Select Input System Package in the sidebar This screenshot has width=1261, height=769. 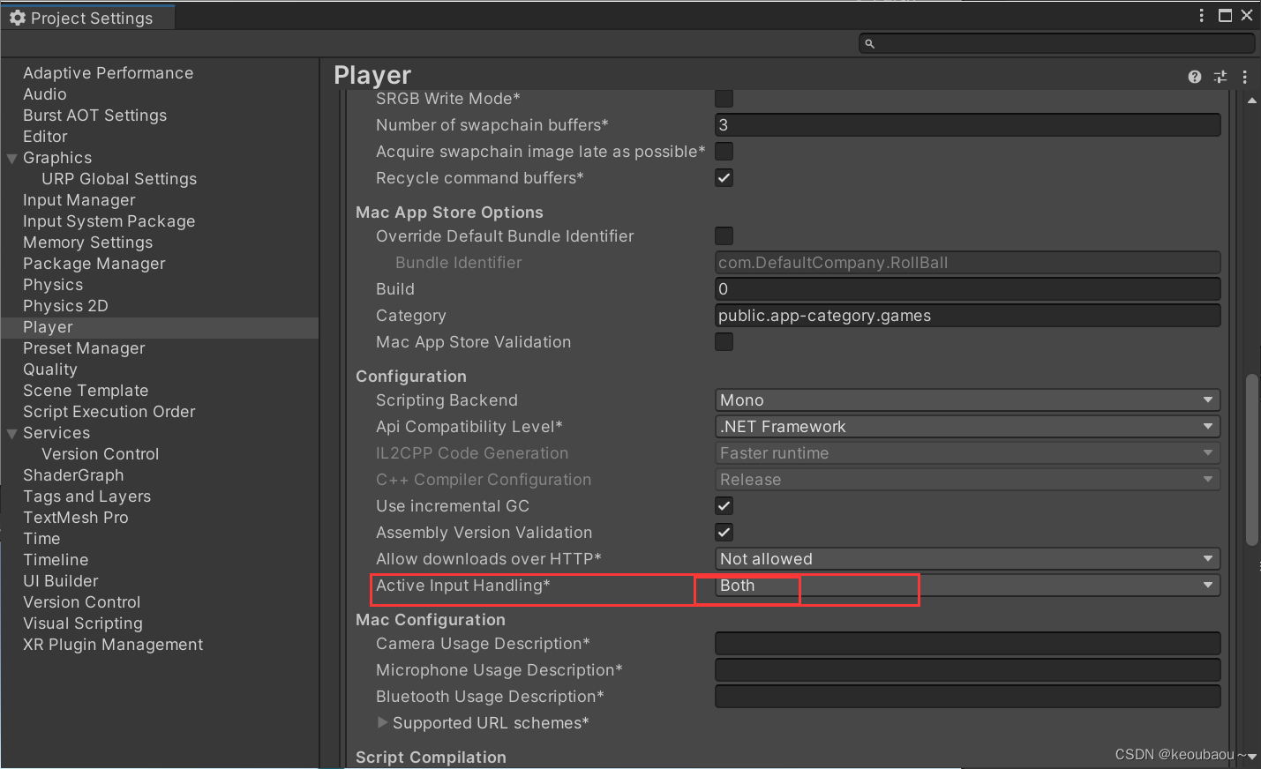pos(109,221)
